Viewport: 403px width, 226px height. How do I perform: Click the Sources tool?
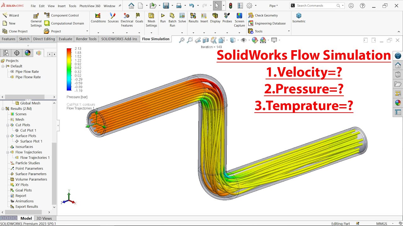pos(113,18)
